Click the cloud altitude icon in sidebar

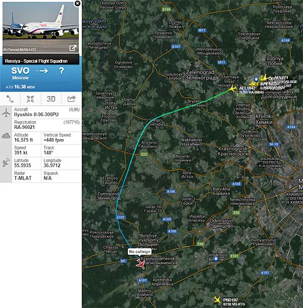pos(6,136)
